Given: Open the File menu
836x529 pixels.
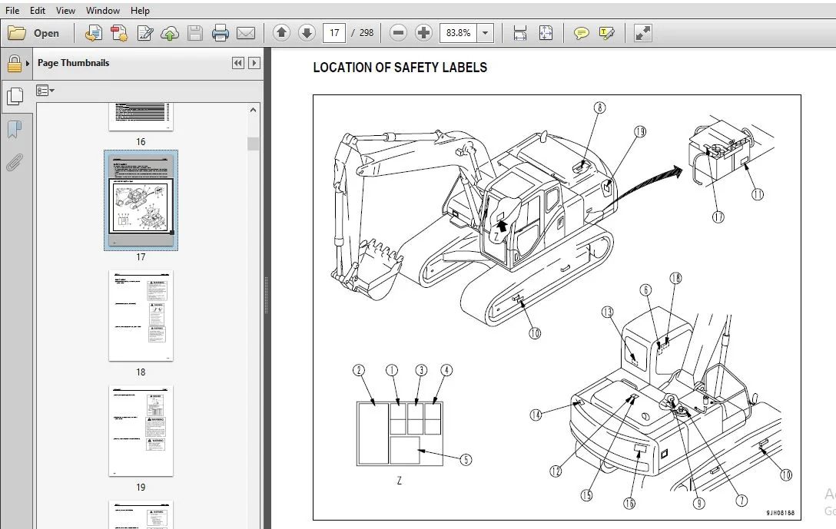Looking at the screenshot, I should click(x=12, y=10).
